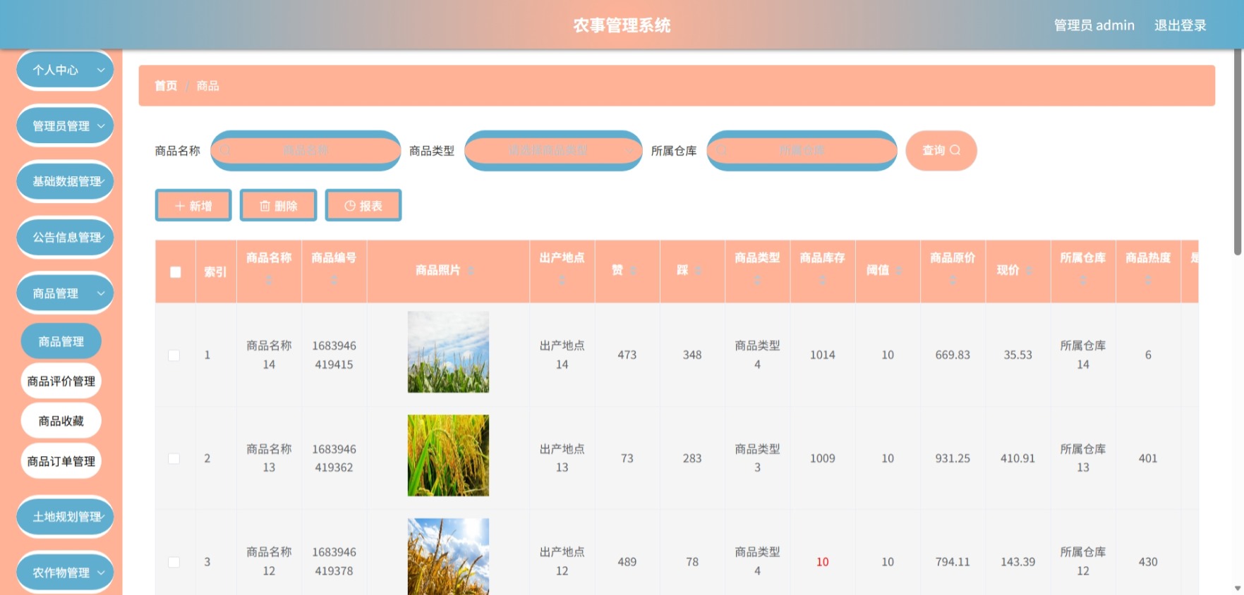Expand the 管理员管理 sidebar menu
Screen dimensions: 1244x595
(65, 125)
